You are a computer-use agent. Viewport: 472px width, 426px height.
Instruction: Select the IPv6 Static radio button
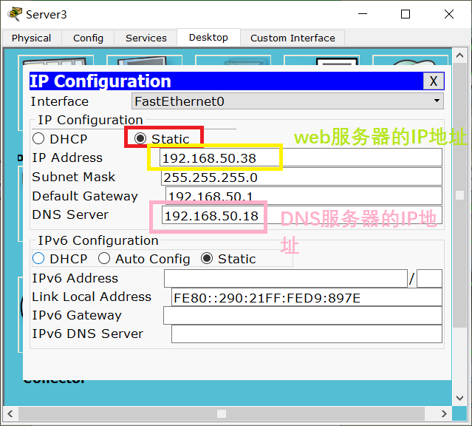(207, 258)
